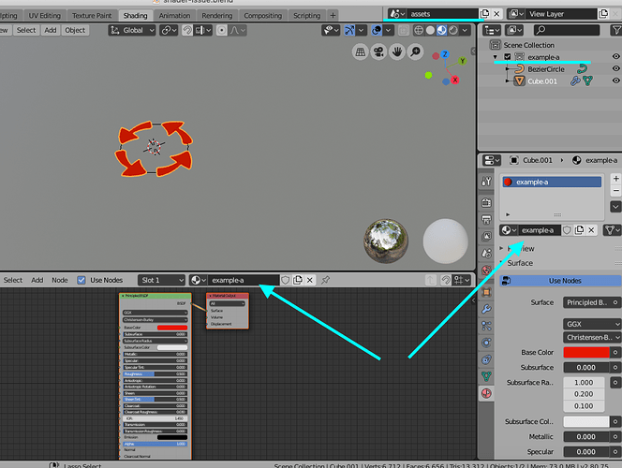Open the World properties tab
Viewport: 622px width, 468px height.
pyautogui.click(x=486, y=271)
